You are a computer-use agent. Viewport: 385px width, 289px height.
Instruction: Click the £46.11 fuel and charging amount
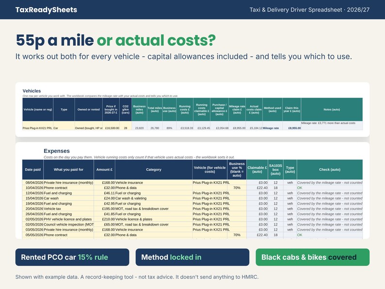(104, 193)
